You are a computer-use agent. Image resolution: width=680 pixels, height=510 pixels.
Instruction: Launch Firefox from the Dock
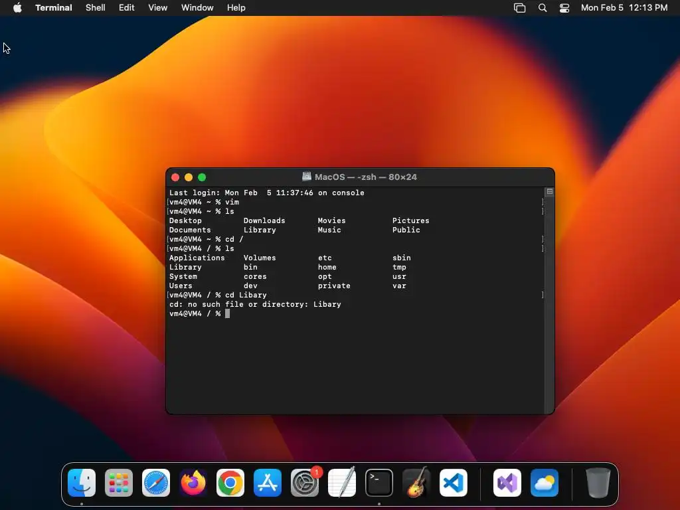click(193, 483)
